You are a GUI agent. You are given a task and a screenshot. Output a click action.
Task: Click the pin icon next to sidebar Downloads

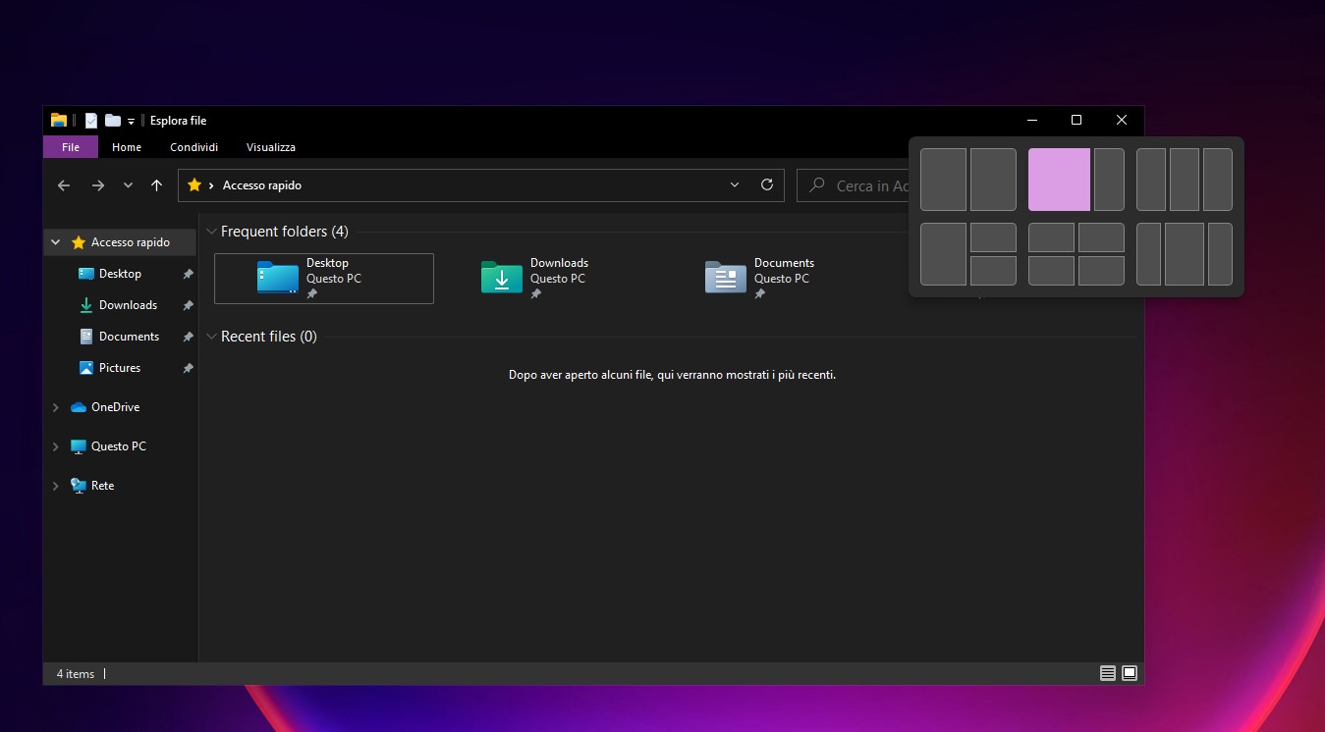(188, 306)
